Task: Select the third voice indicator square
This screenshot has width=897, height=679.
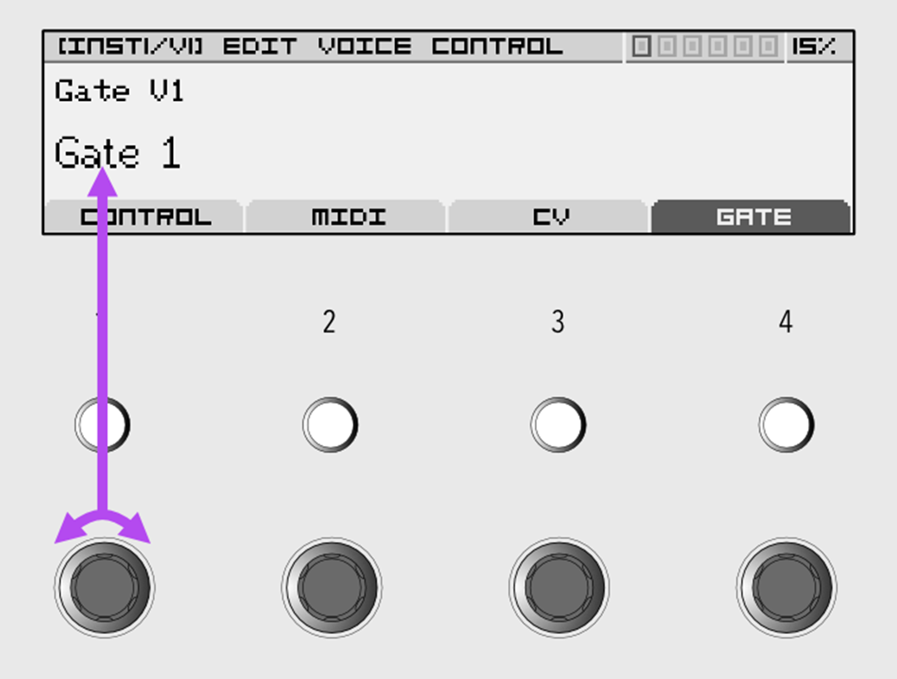Action: pos(692,47)
